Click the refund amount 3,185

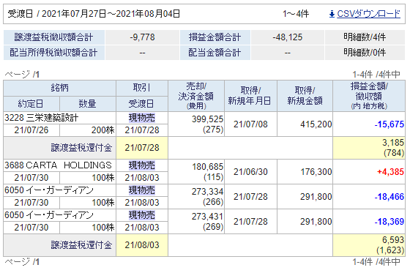click(393, 143)
